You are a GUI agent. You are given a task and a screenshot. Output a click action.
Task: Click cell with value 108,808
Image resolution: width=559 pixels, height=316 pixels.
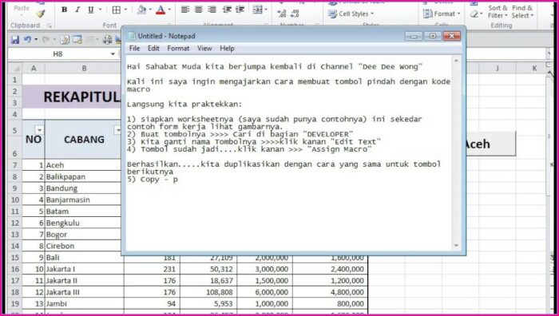[x=208, y=292]
